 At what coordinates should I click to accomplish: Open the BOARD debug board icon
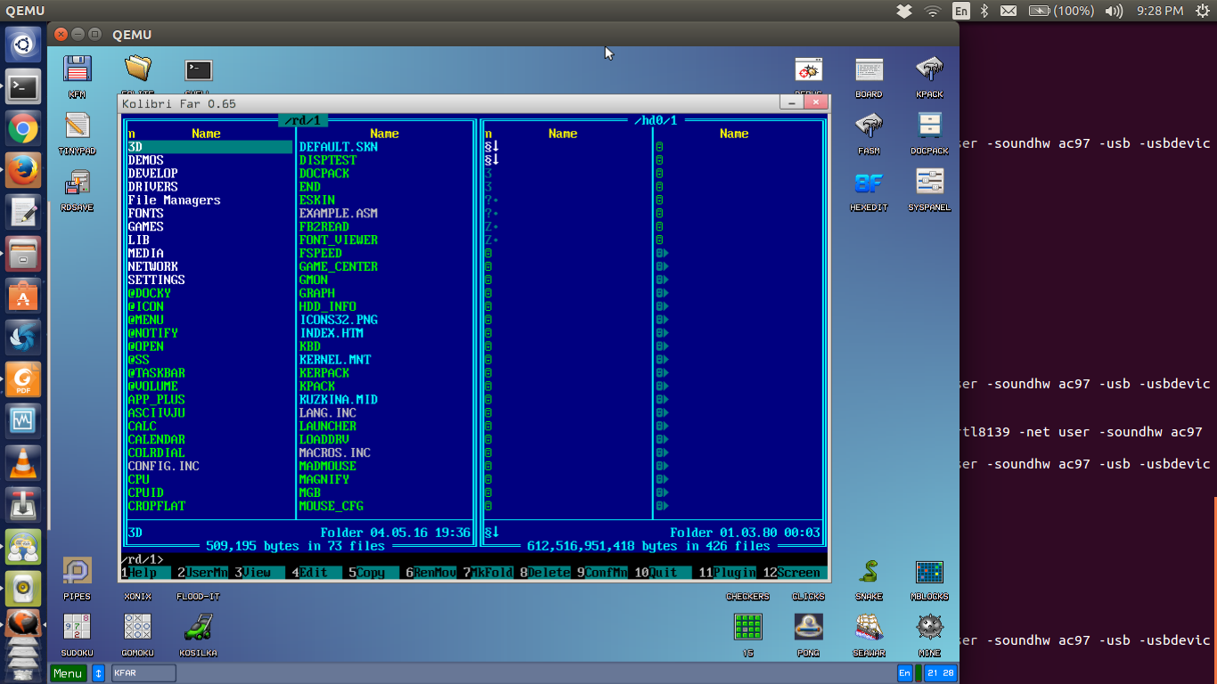tap(869, 69)
